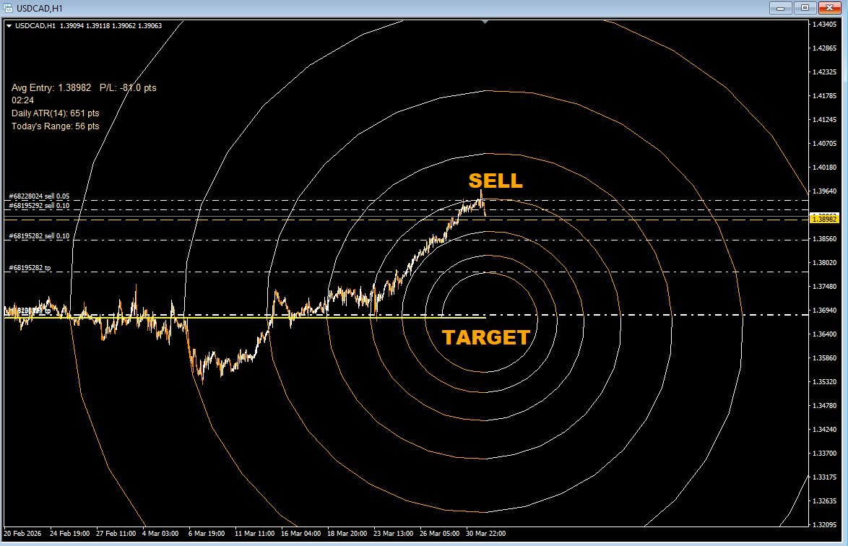Close the USDCAD,H1 chart window
Viewport: 848px width, 546px height.
pos(829,8)
